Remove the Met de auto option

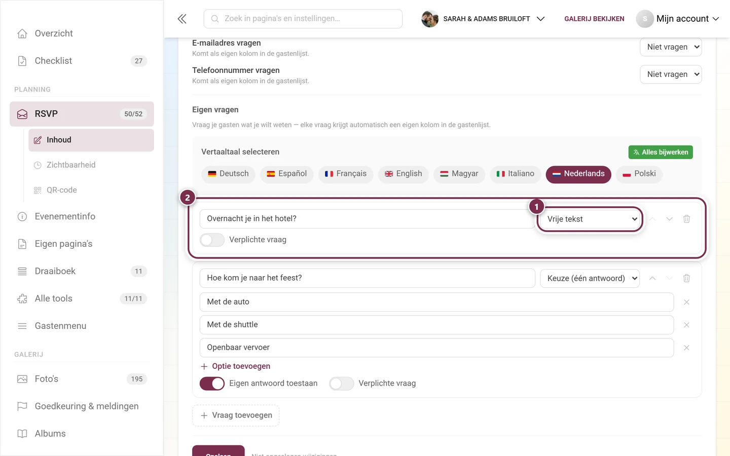coord(686,302)
